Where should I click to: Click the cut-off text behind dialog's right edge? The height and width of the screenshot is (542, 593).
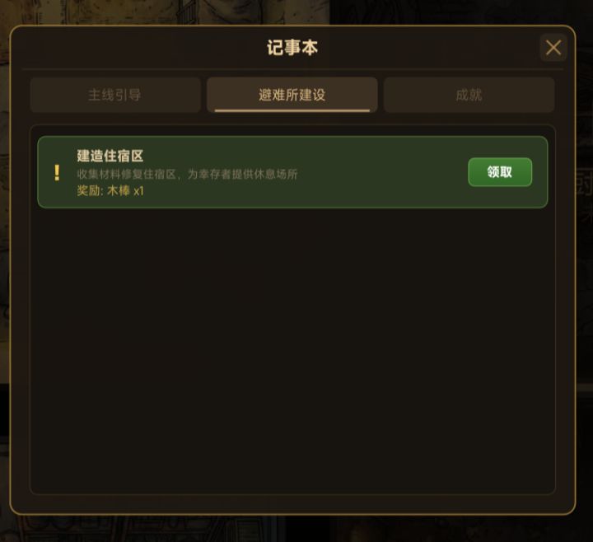point(585,197)
